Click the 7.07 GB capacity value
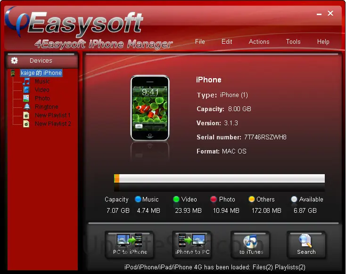This screenshot has height=274, width=346. click(118, 210)
